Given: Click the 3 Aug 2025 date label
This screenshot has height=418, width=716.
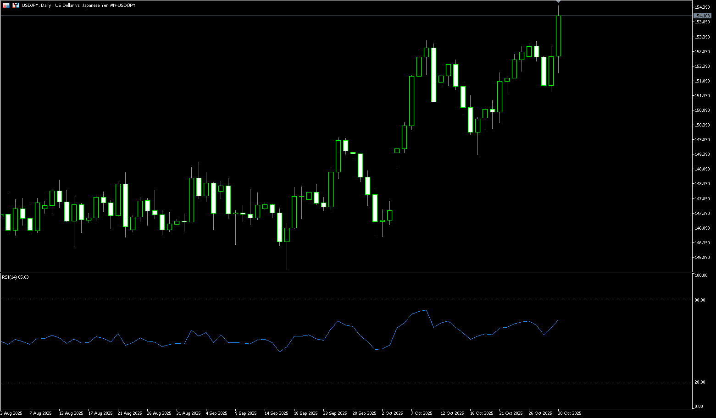Looking at the screenshot, I should [x=11, y=413].
